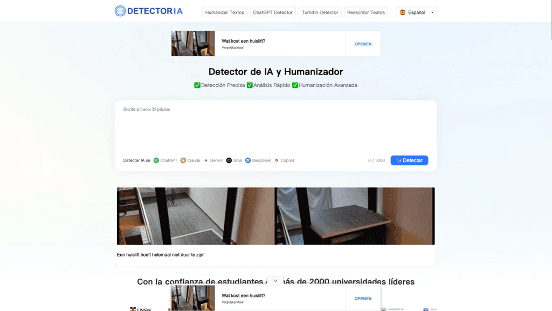Go to the Turnitin Detector page
This screenshot has height=311, width=552.
point(320,12)
